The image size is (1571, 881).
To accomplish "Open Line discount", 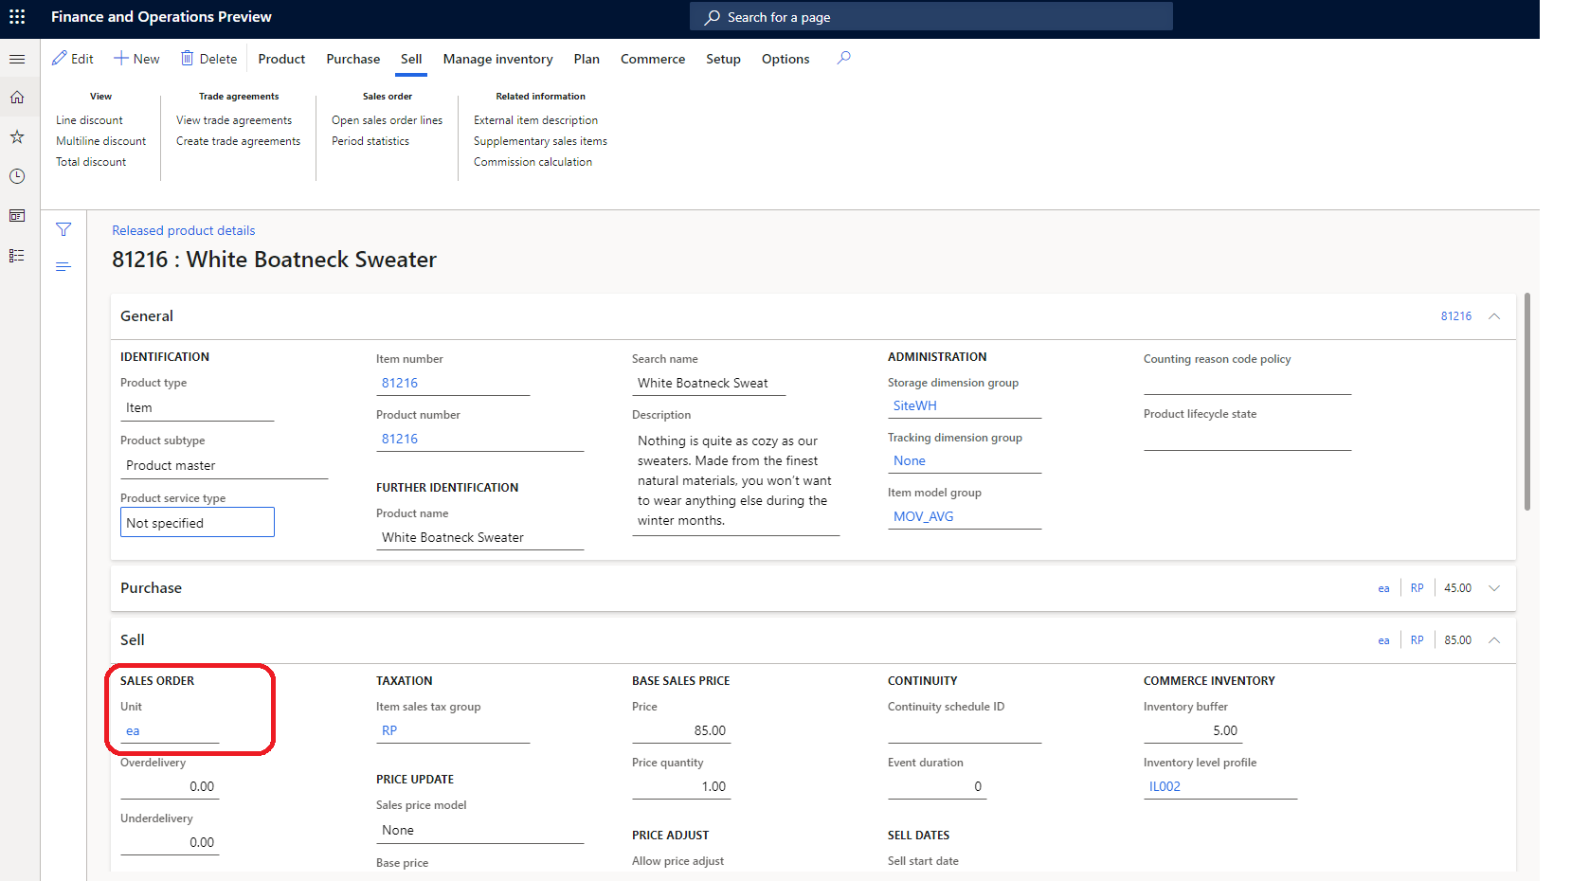I will (89, 120).
